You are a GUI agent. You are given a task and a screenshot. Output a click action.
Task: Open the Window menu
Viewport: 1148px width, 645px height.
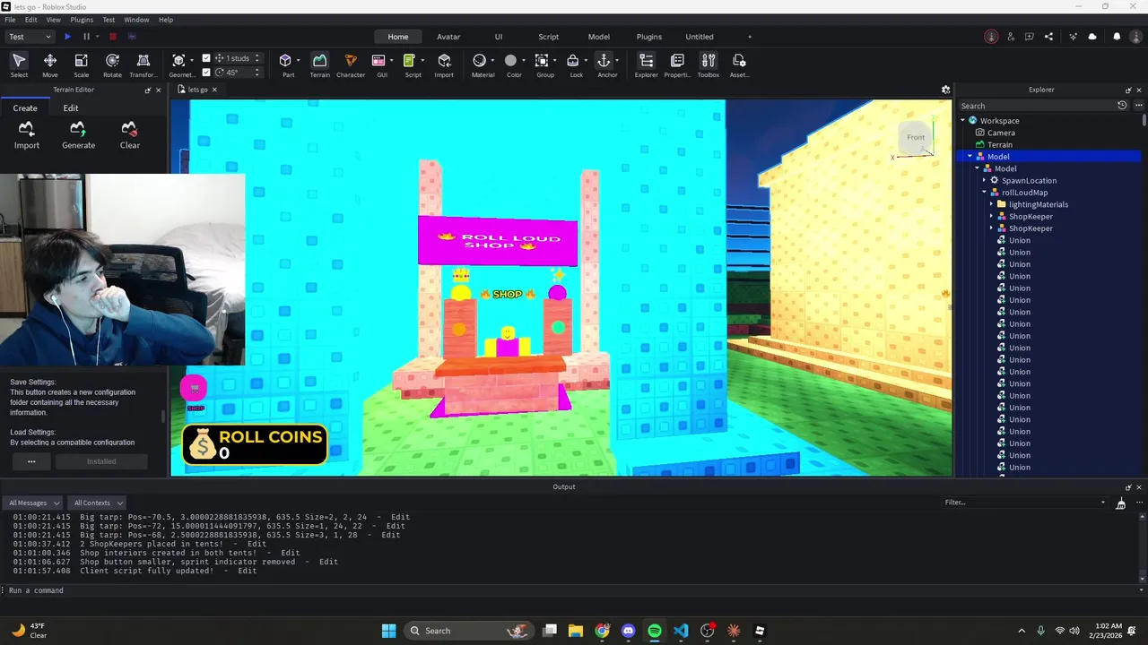tap(136, 20)
